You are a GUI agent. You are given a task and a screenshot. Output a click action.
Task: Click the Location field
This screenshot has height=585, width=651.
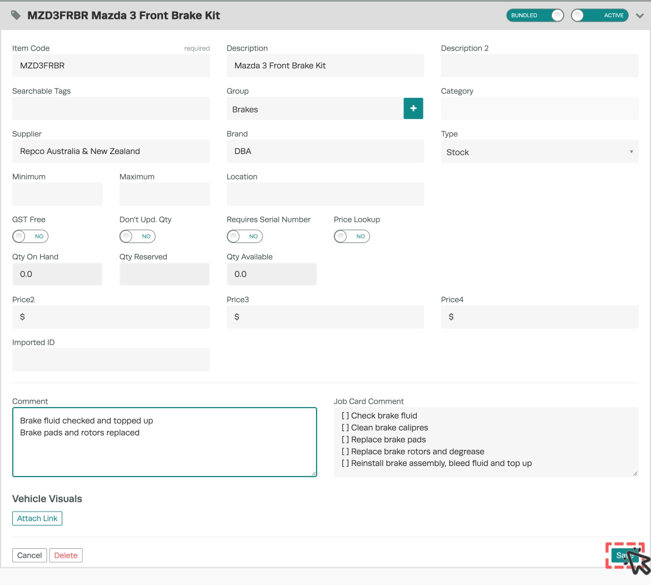pos(325,194)
